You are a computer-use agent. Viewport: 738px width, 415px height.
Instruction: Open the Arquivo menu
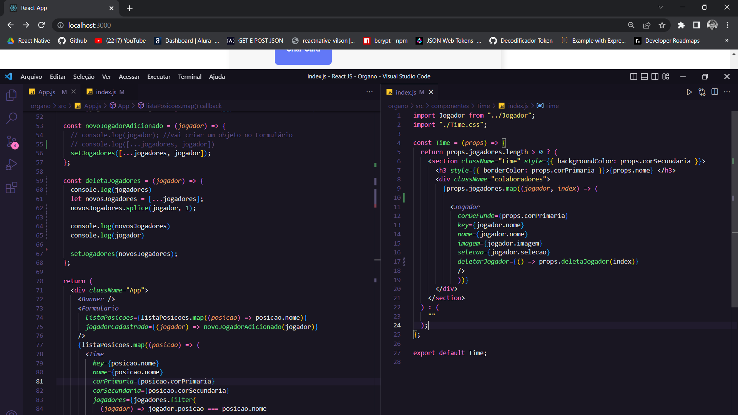click(31, 76)
